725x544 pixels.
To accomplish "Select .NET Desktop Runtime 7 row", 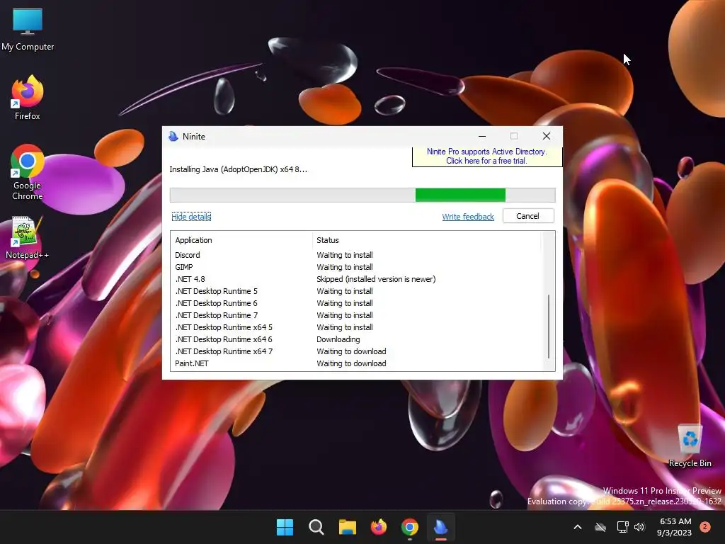I will pyautogui.click(x=356, y=315).
